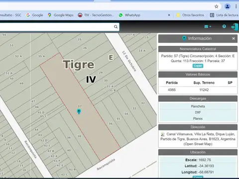
Task: Open the WhatsApp bookmark
Action: pos(129,15)
